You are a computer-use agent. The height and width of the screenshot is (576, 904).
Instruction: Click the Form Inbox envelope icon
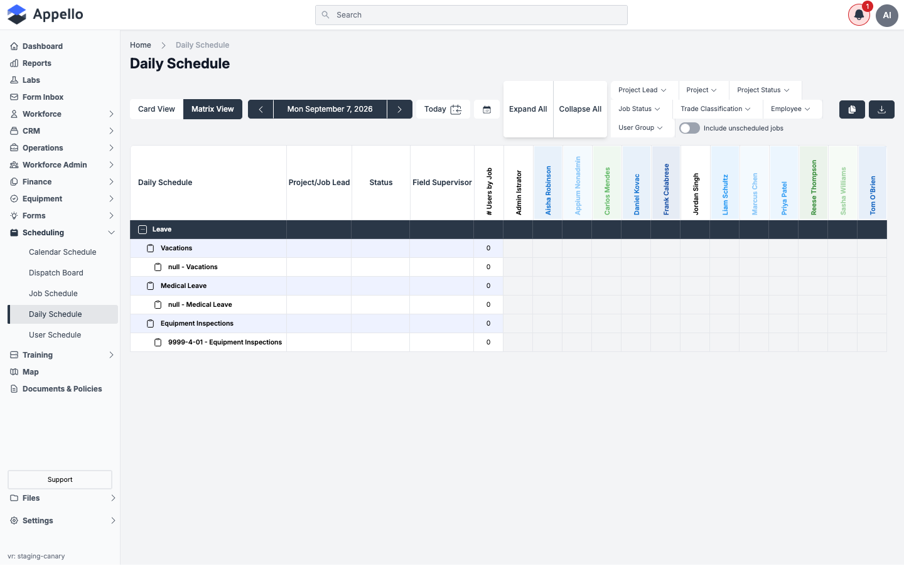(14, 97)
